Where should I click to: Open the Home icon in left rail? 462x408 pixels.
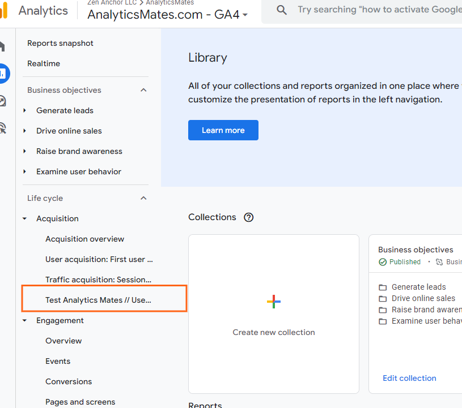pyautogui.click(x=2, y=46)
